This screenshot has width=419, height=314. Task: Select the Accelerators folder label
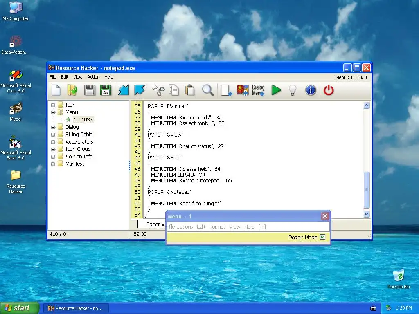79,142
